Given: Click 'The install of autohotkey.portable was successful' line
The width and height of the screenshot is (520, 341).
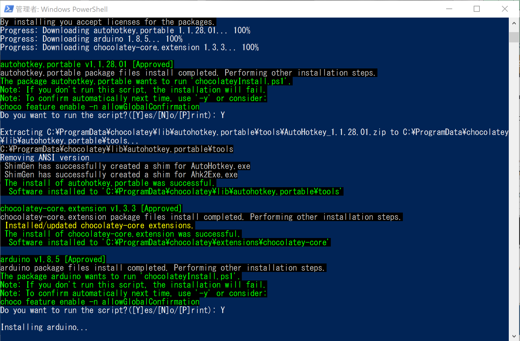Looking at the screenshot, I should click(x=110, y=183).
